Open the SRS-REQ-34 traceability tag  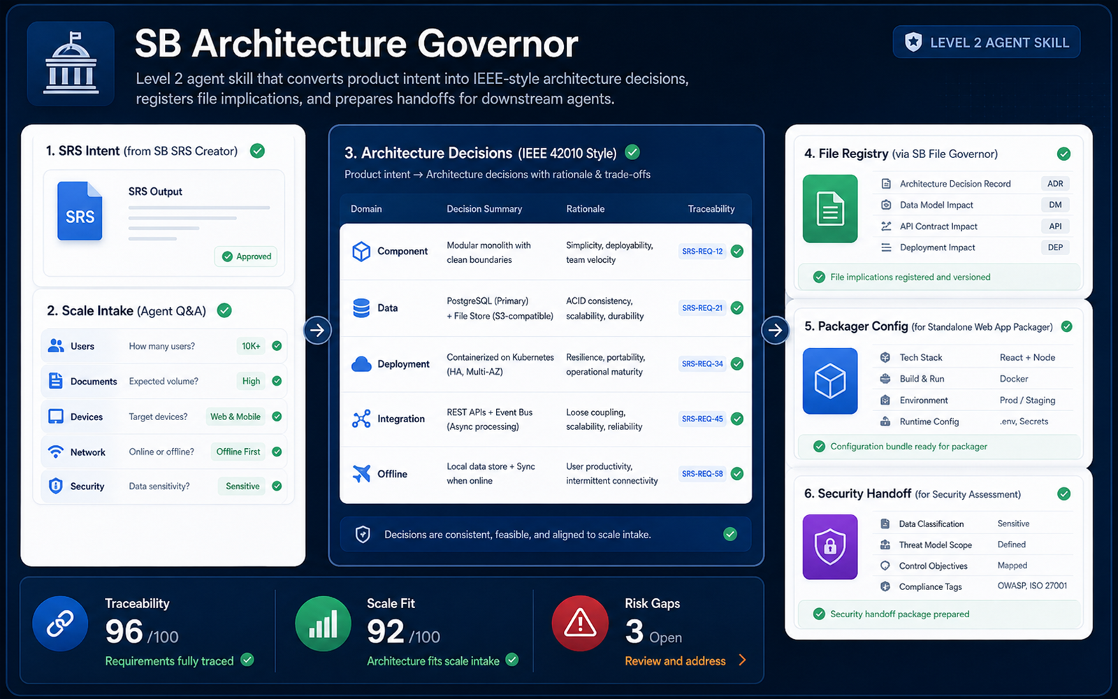pyautogui.click(x=702, y=364)
